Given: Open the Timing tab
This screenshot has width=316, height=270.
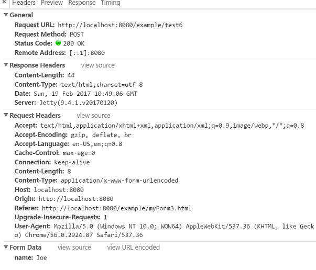Looking at the screenshot, I should [111, 3].
